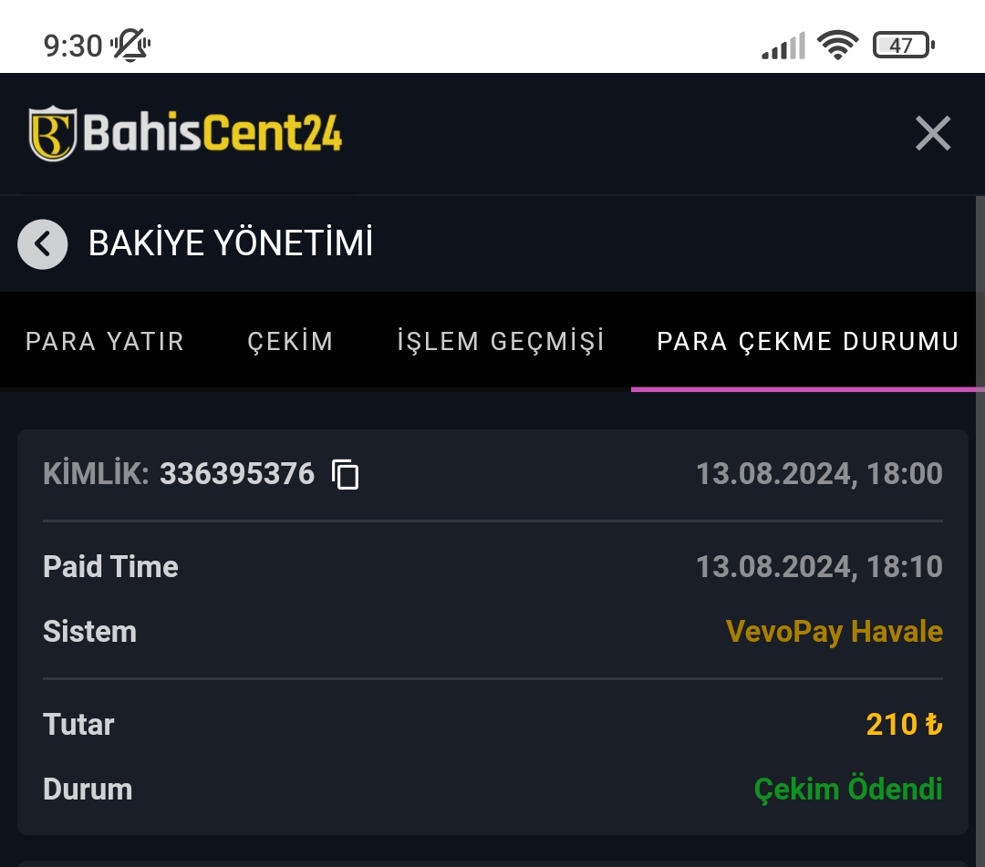Select the İŞLEM GEÇMİŞİ tab
This screenshot has height=867, width=985.
[x=501, y=342]
